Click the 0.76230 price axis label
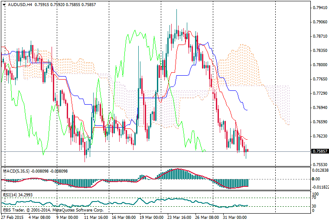The image size is (329, 221). coord(320,136)
